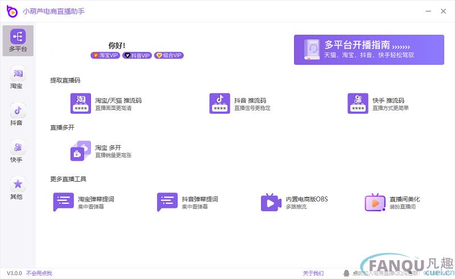
Task: Click the 直播画面更高清 subtitle
Action: coord(113,108)
